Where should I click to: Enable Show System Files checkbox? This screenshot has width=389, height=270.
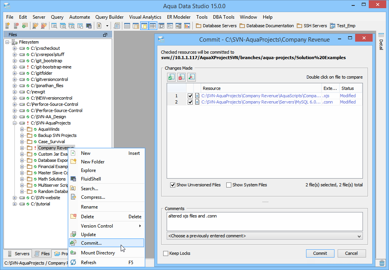click(229, 185)
